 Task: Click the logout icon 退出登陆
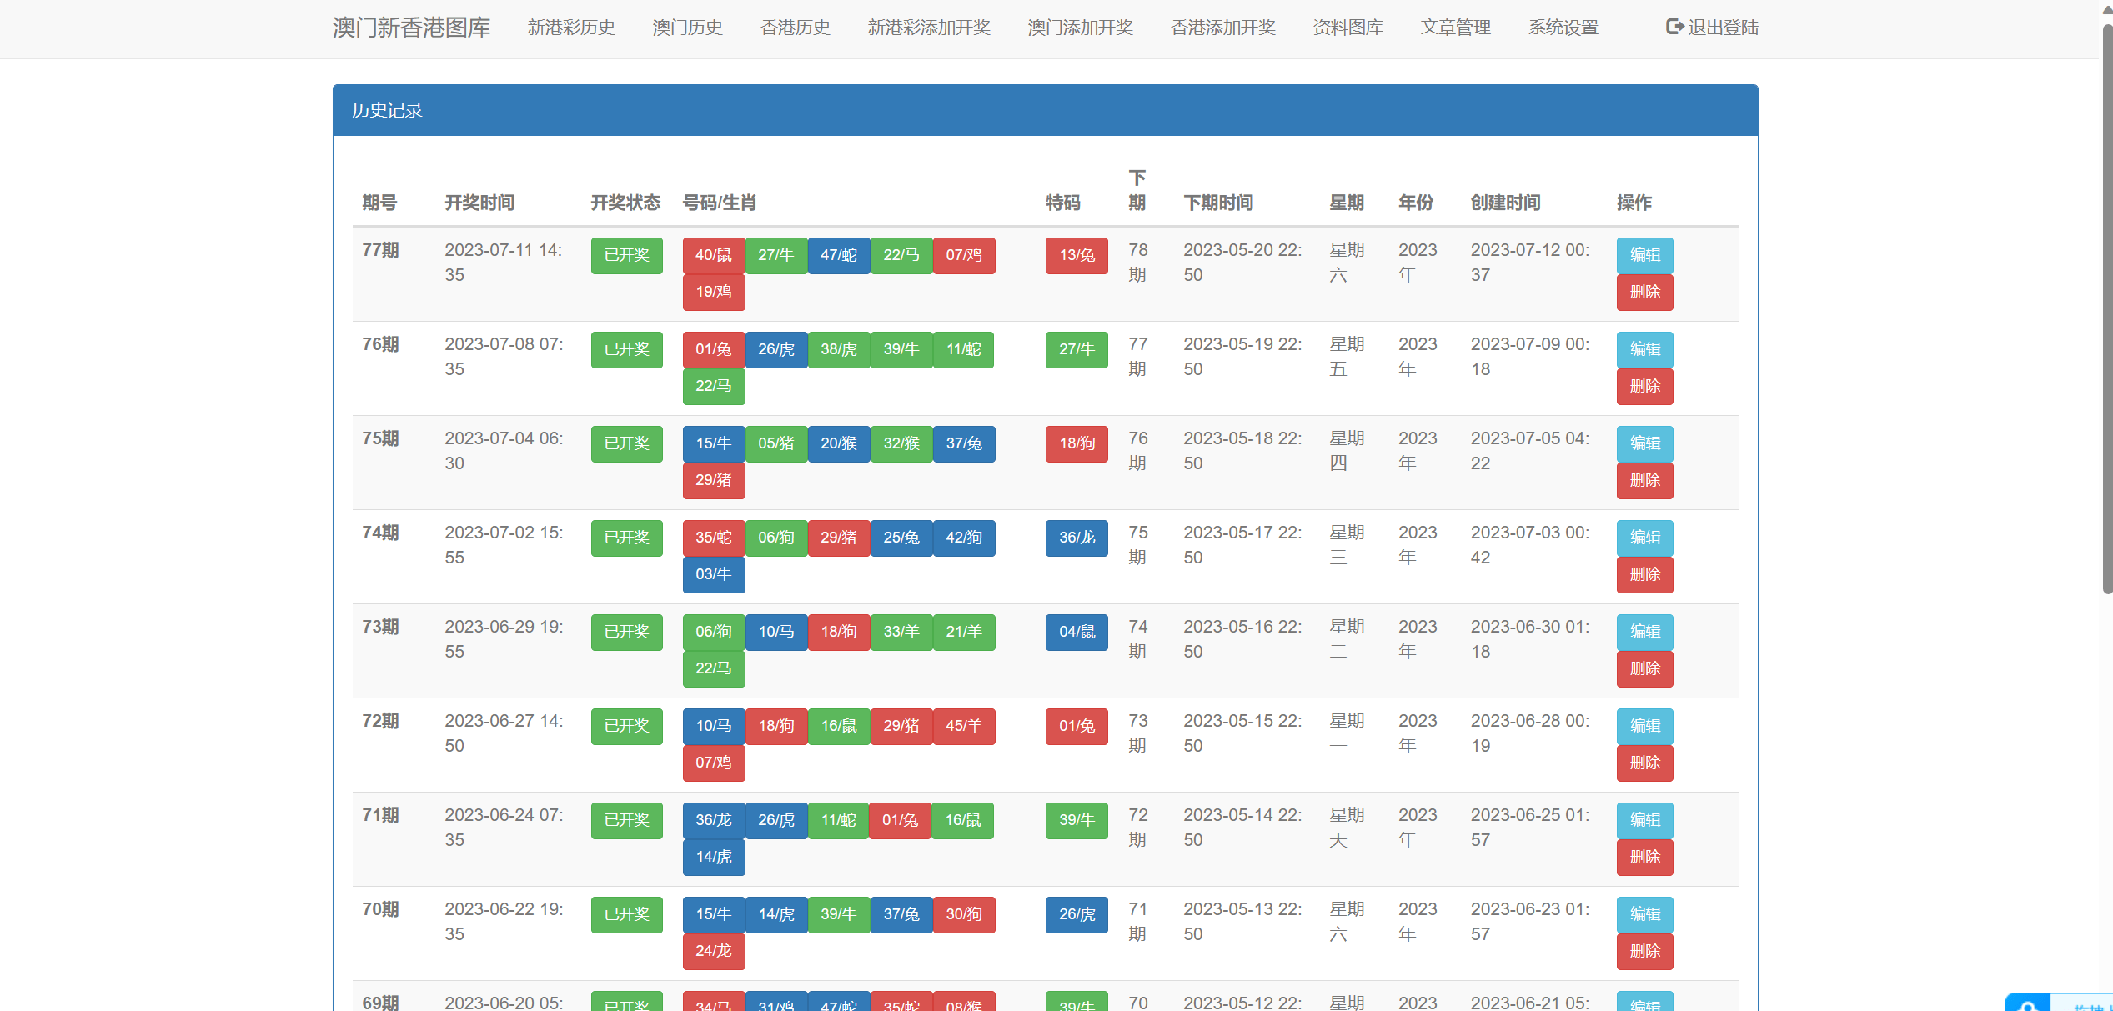(x=1674, y=27)
